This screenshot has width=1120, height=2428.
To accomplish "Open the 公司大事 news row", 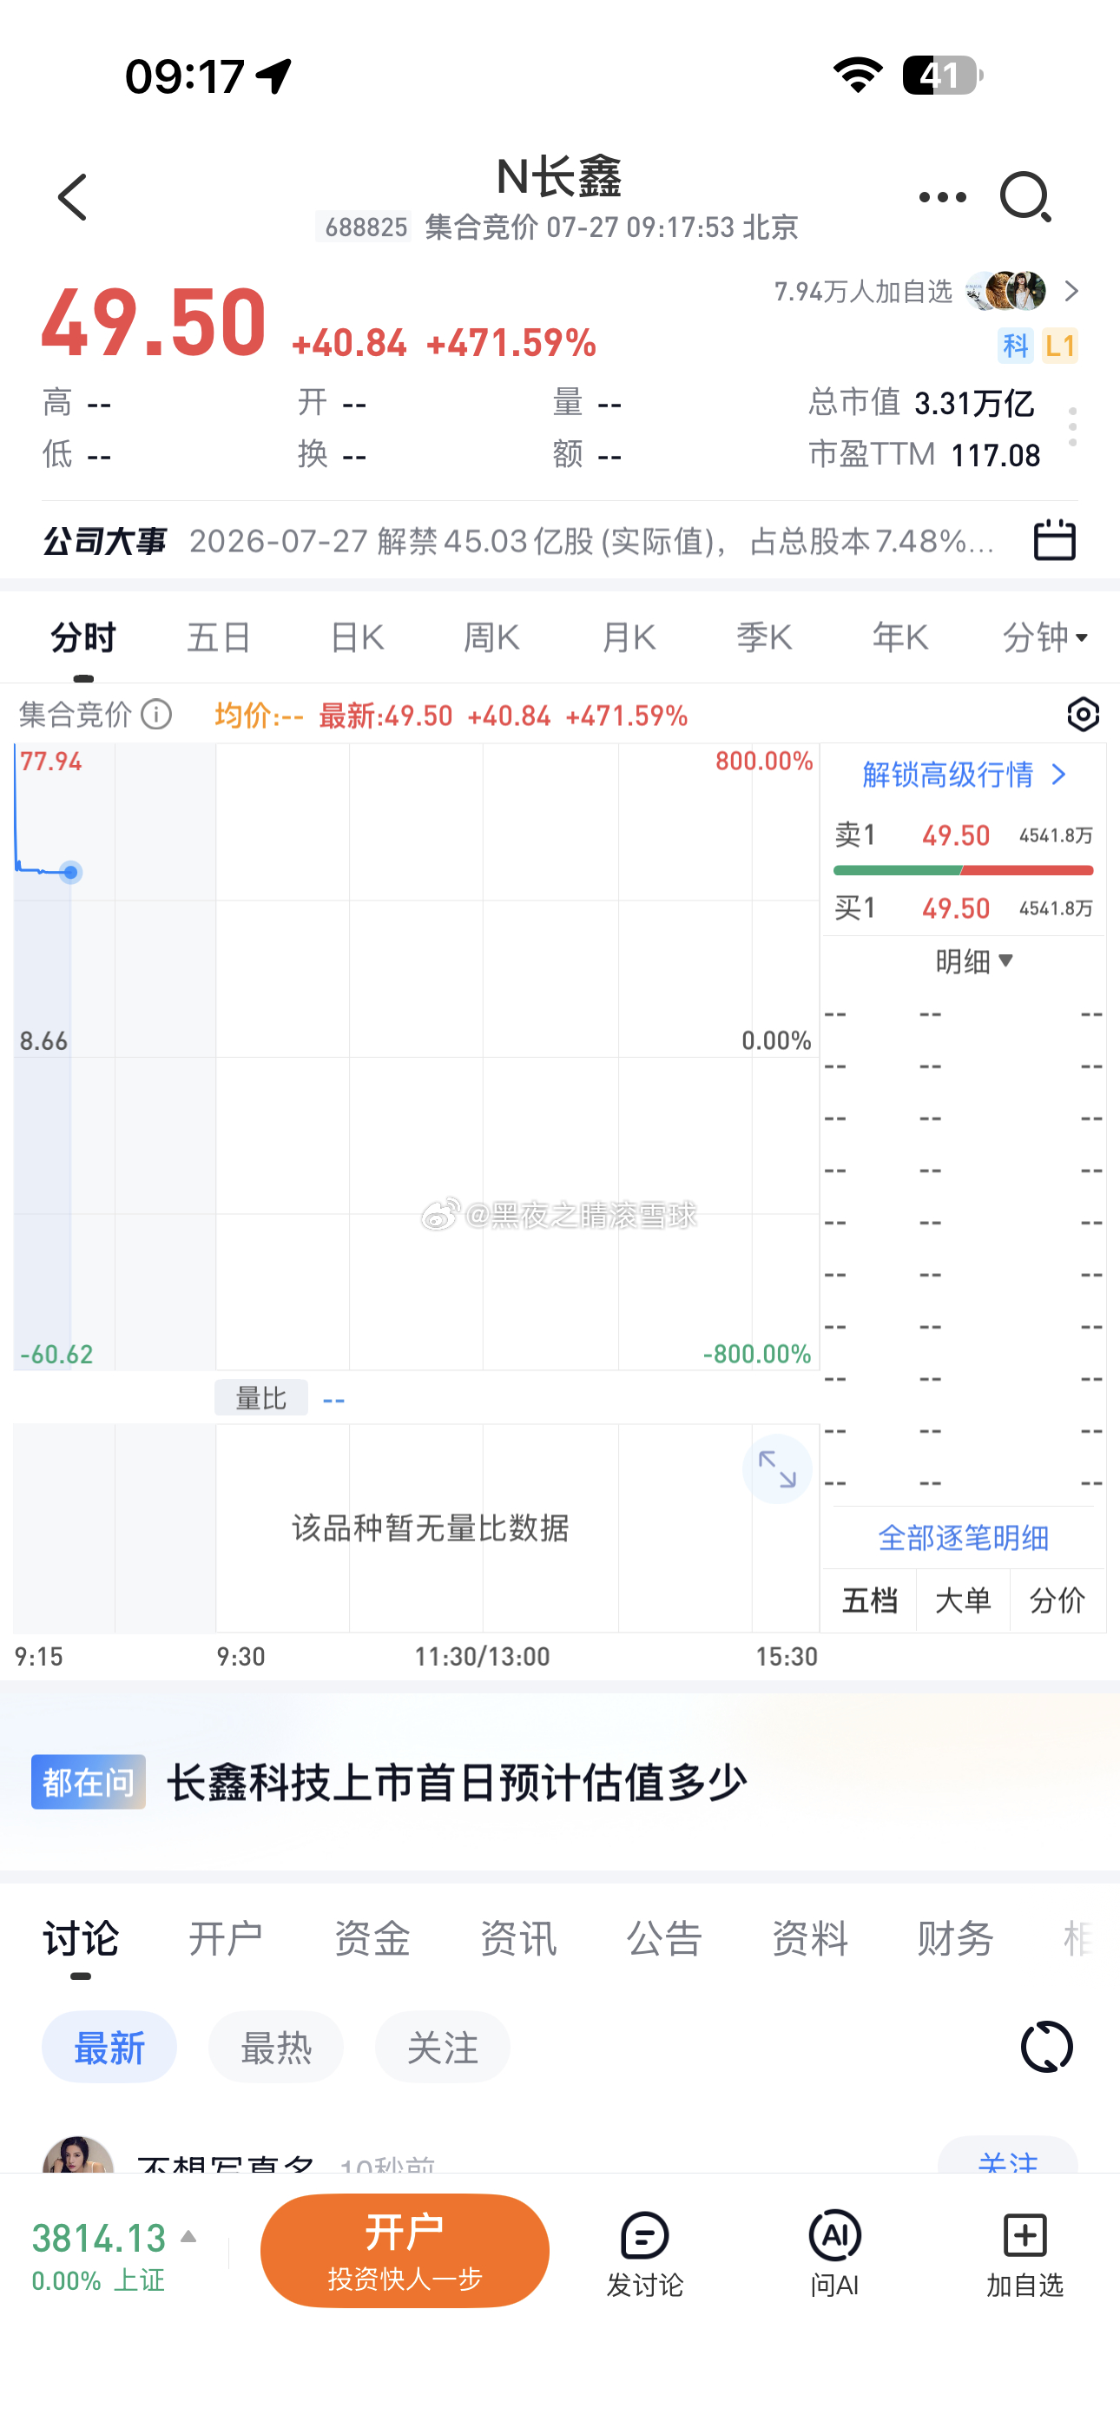I will 560,541.
